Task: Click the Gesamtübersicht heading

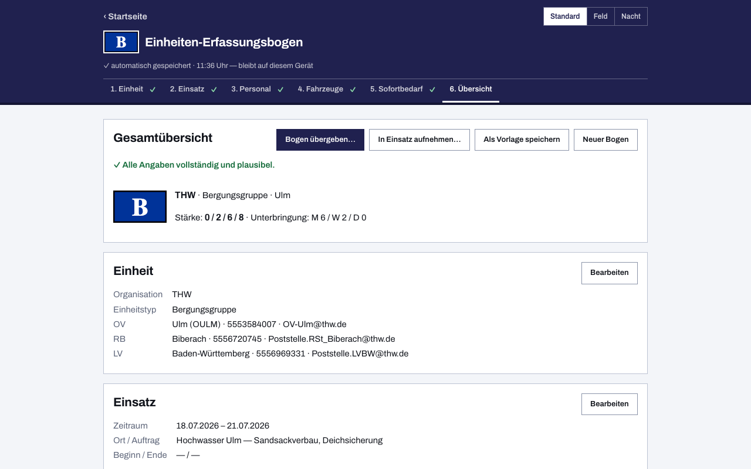Action: [x=163, y=138]
